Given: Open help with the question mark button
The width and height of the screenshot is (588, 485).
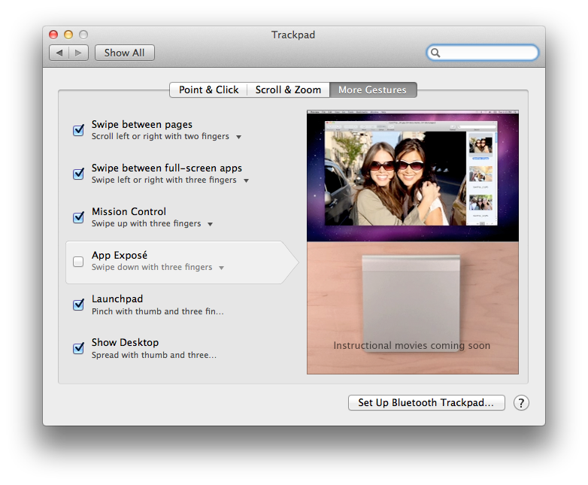Looking at the screenshot, I should (521, 403).
